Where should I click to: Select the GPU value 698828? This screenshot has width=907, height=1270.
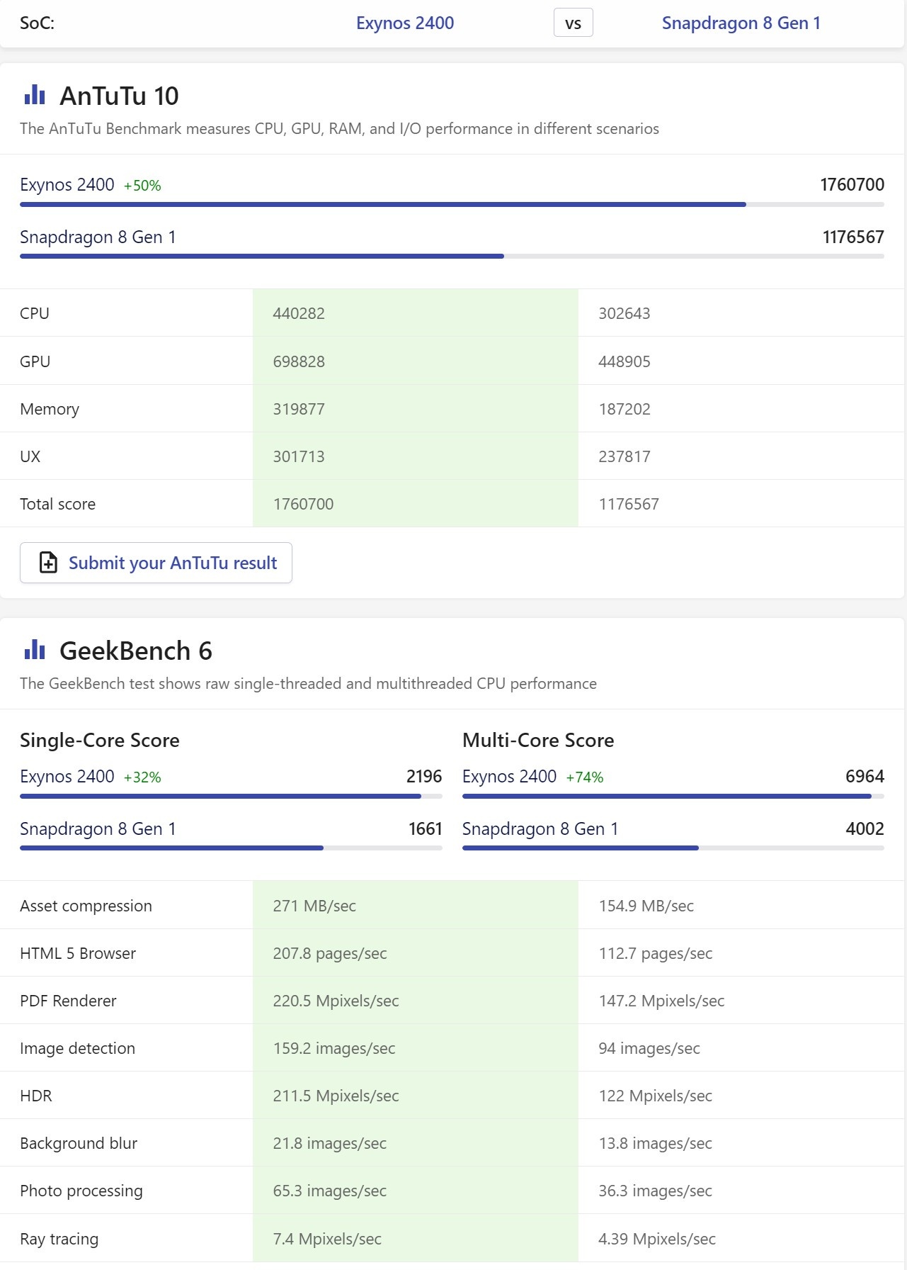pyautogui.click(x=299, y=361)
